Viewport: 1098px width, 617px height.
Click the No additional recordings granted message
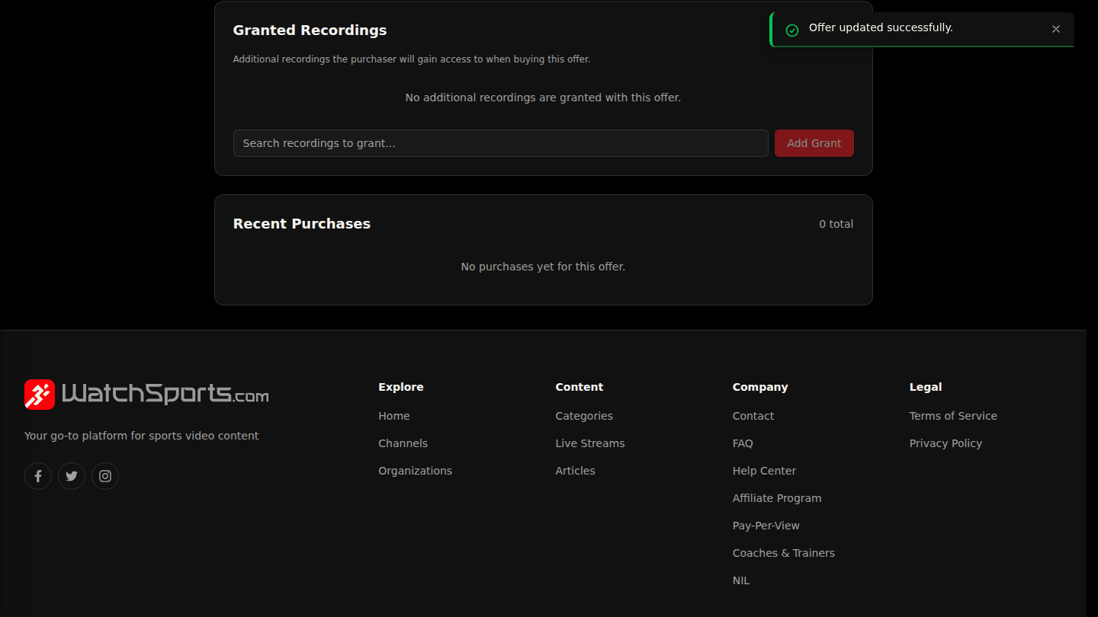[543, 98]
